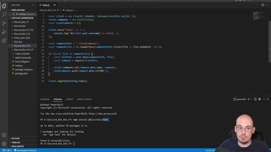Switch to the Debug Console tab

click(85, 99)
